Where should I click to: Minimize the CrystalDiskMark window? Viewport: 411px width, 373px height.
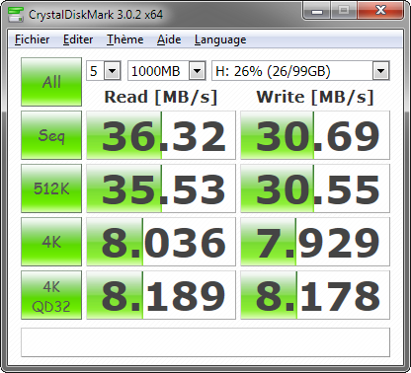click(x=317, y=12)
